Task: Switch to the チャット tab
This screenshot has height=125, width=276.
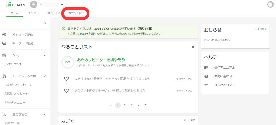Action: 33,13
